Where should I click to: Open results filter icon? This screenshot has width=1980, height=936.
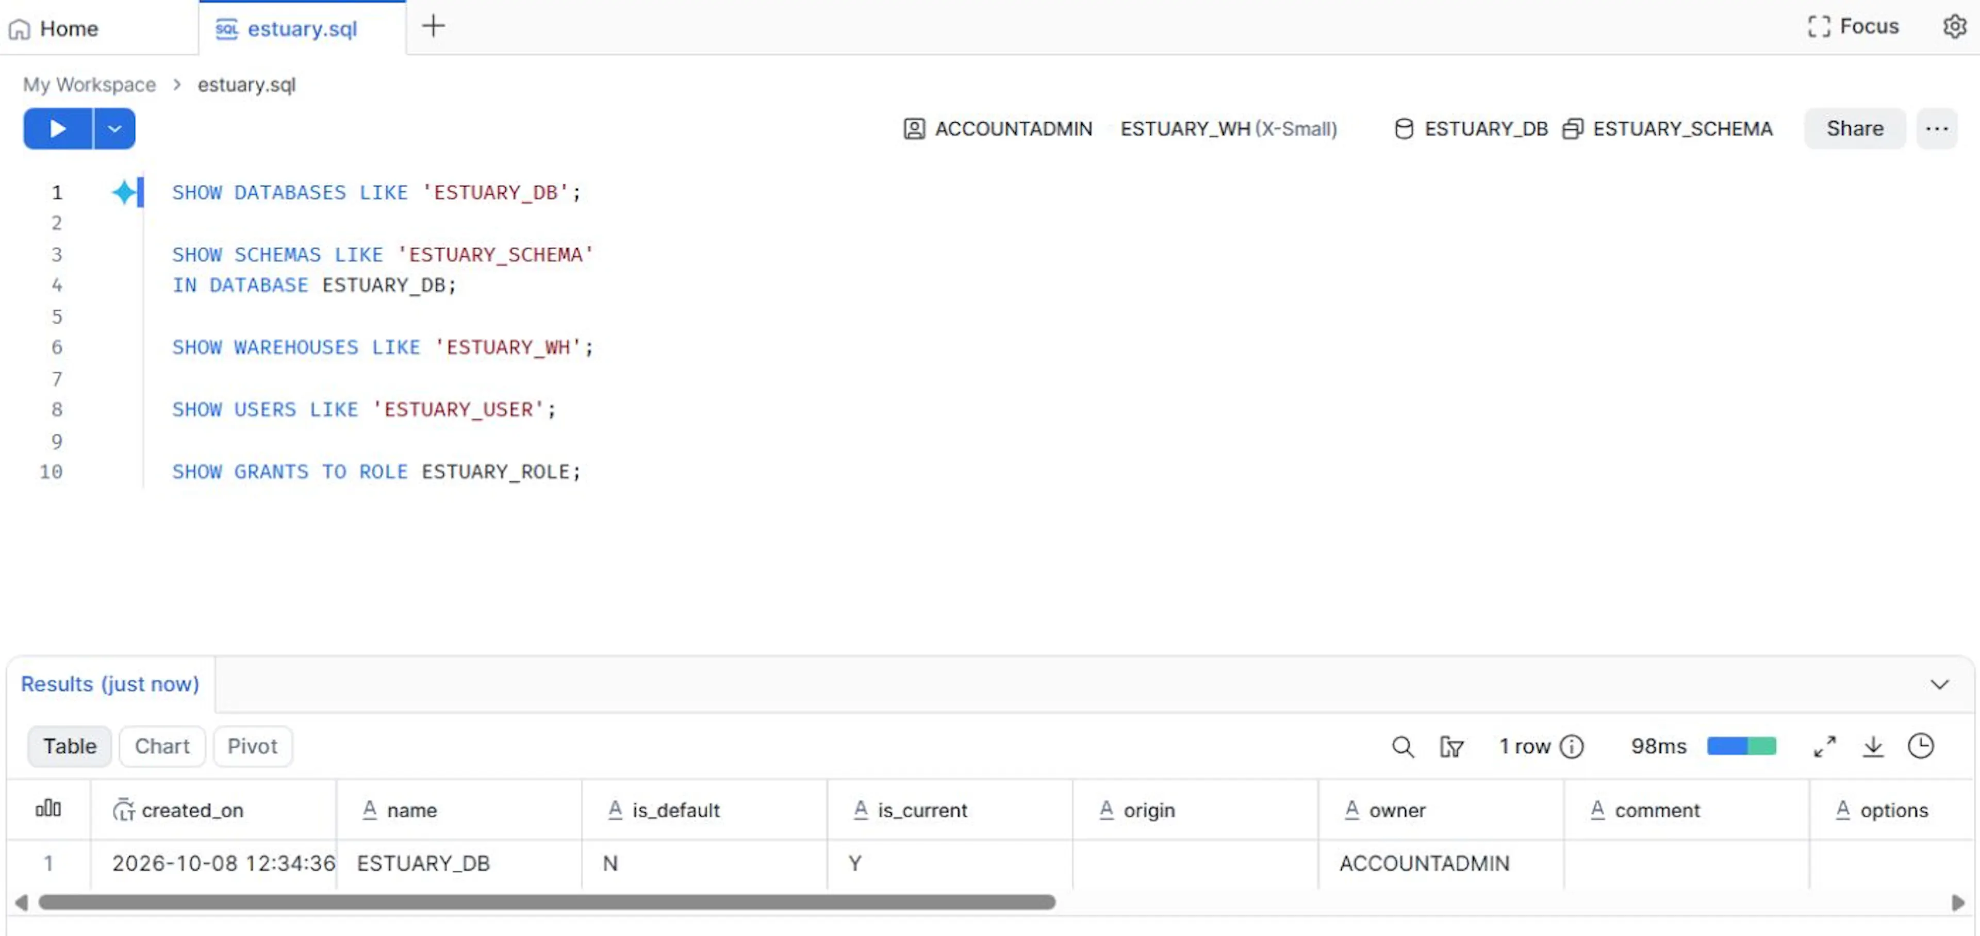coord(1451,746)
